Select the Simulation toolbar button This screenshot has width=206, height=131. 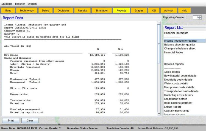coord(102,10)
